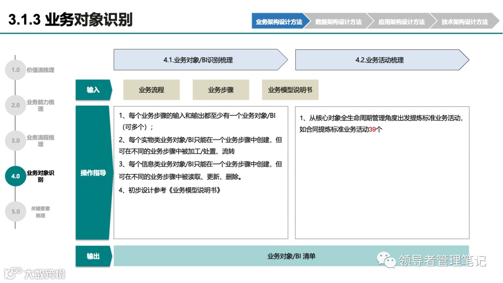Click guideline 2 about 实物类业务对象
The image size is (503, 283).
(x=200, y=145)
